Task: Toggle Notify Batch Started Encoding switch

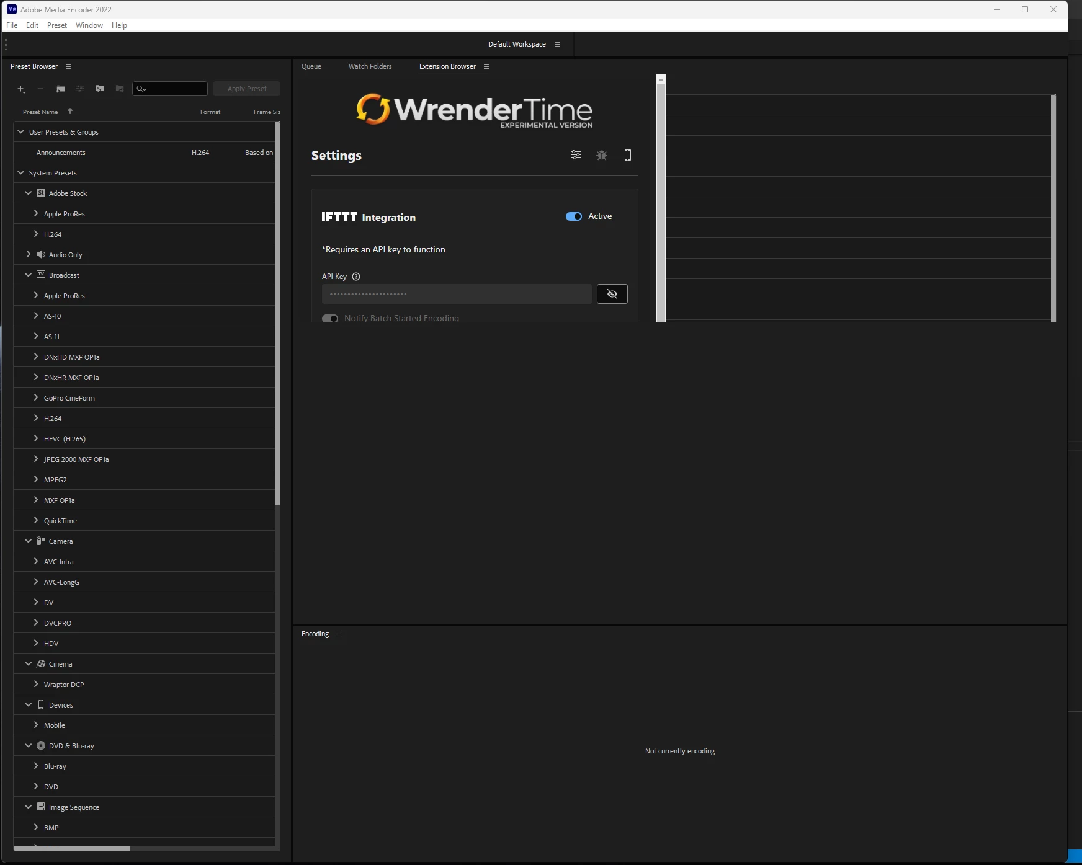Action: (330, 318)
